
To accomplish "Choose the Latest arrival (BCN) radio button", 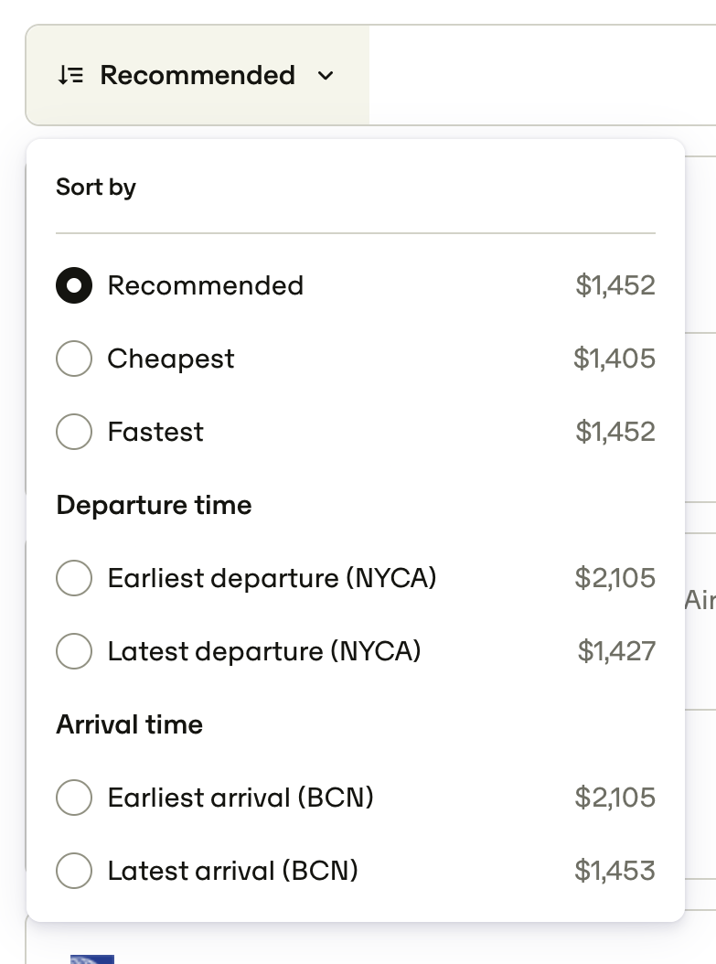I will pyautogui.click(x=74, y=871).
